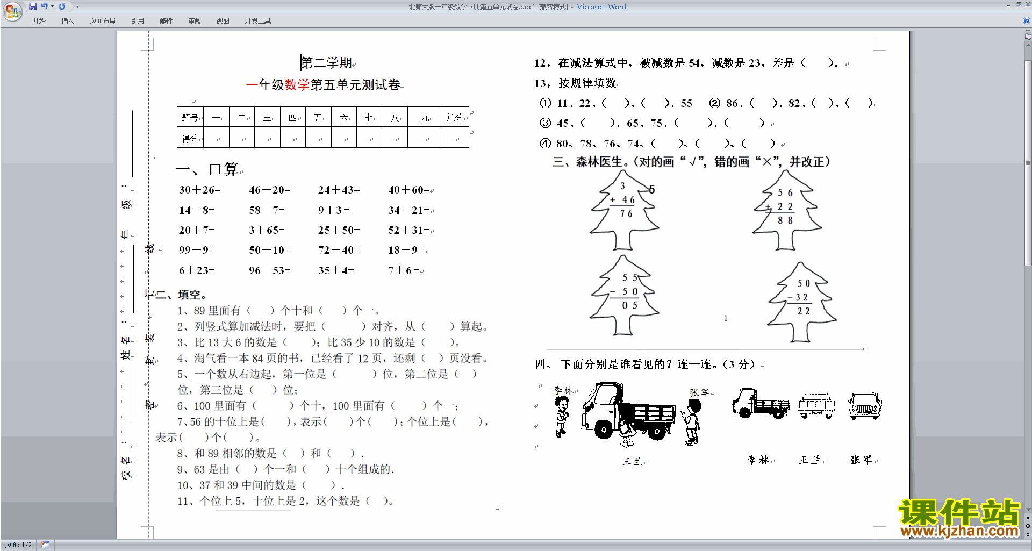
Task: Click the line starting 1、89里面有
Action: (x=278, y=311)
